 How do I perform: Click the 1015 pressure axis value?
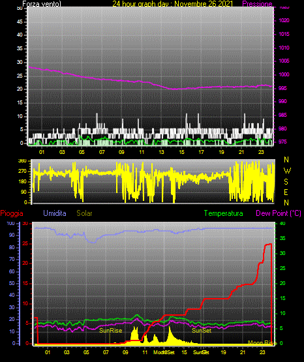click(x=284, y=34)
